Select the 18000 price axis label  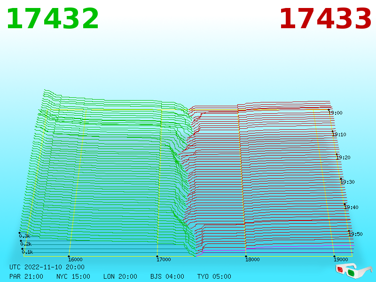[x=252, y=259]
